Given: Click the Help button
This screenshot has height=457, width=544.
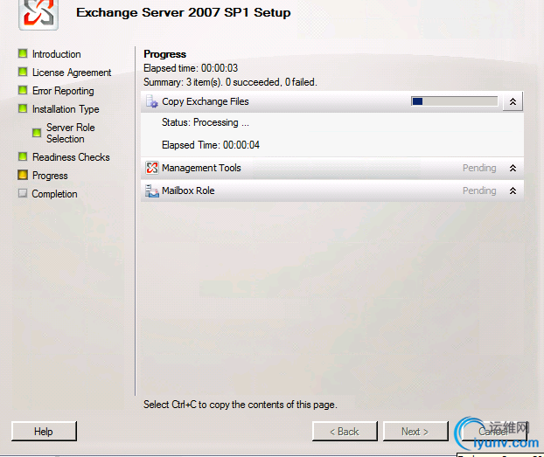Looking at the screenshot, I should tap(44, 432).
